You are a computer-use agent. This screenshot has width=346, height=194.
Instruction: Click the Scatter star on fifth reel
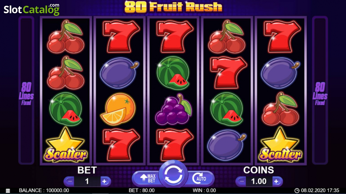[280, 145]
